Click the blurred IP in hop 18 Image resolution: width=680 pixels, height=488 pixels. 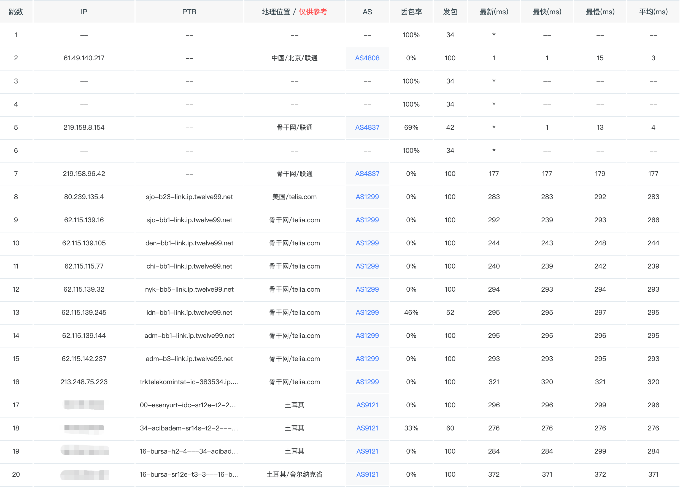84,428
